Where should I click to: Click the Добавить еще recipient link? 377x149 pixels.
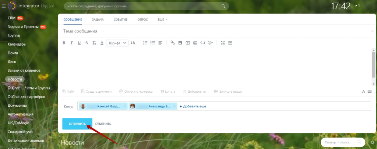[193, 106]
